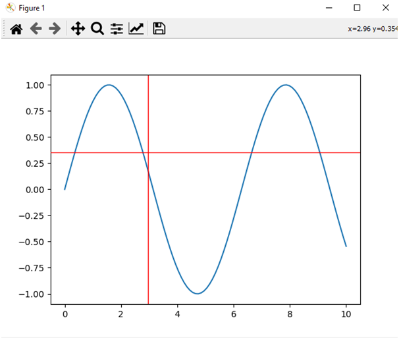
Task: Toggle the Zoom to rectangle tool
Action: 97,28
